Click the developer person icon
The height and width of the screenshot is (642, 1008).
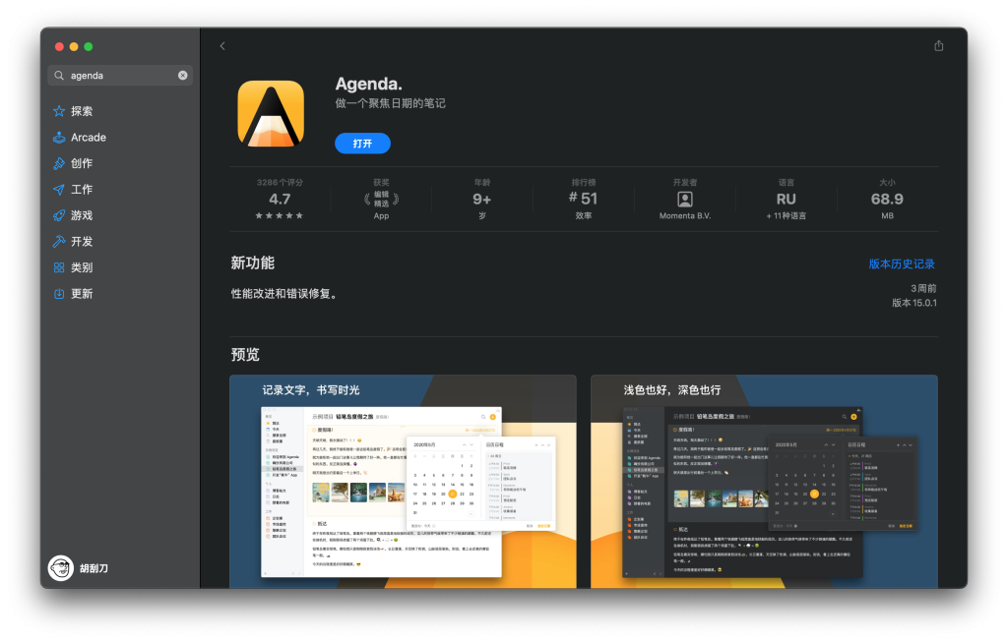pyautogui.click(x=685, y=199)
